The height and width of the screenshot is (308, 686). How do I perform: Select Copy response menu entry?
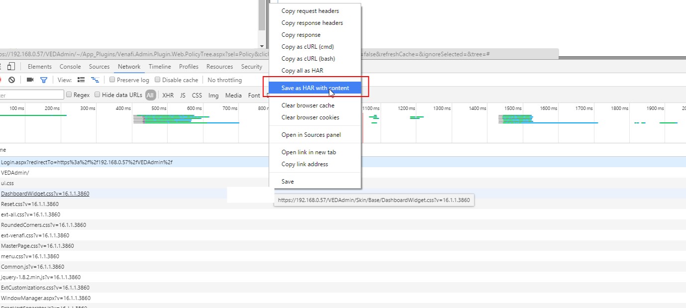tap(315, 35)
